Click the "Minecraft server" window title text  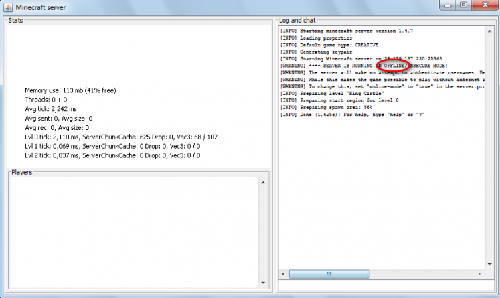click(x=41, y=7)
